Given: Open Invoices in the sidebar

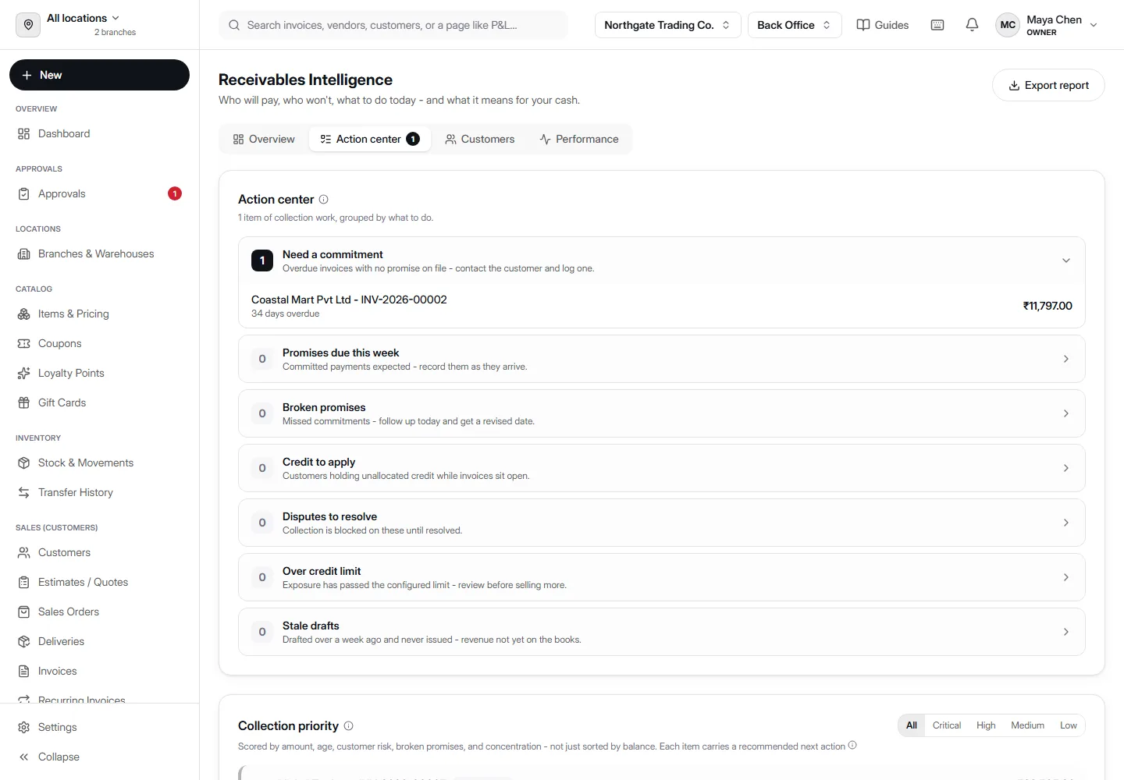Looking at the screenshot, I should pyautogui.click(x=99, y=672).
